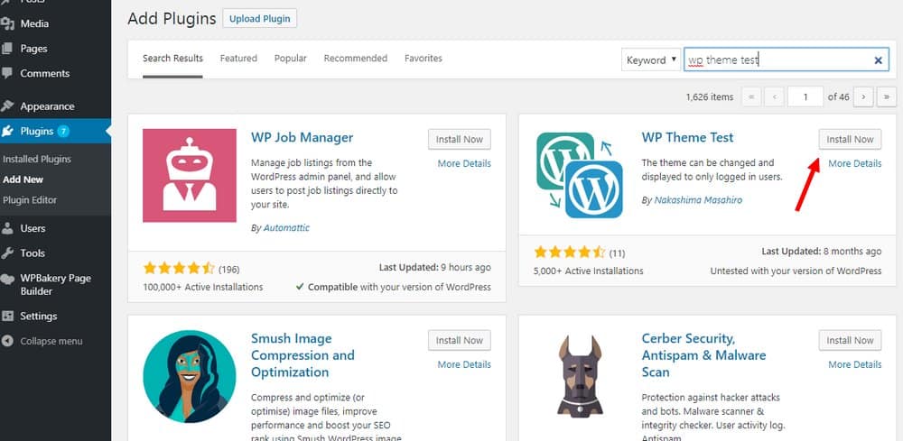The width and height of the screenshot is (903, 441).
Task: Click the Tools wrench icon
Action: [7, 253]
